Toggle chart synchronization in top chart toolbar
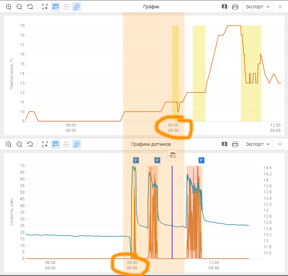 [x=77, y=7]
